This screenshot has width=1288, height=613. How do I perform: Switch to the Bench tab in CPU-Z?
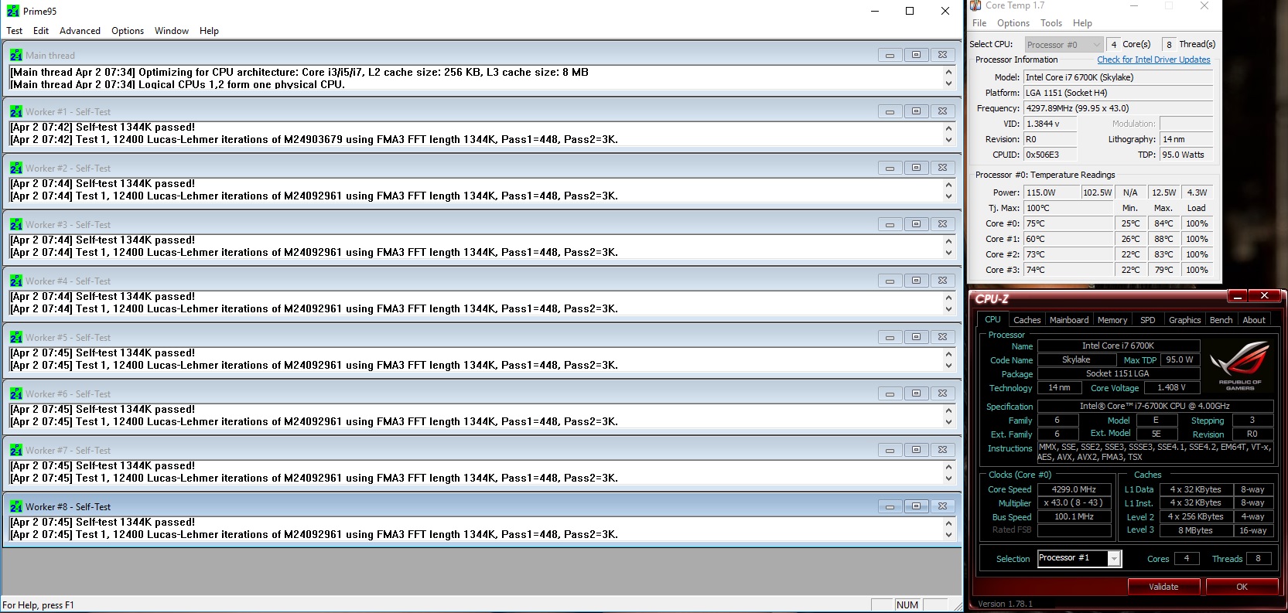coord(1221,320)
